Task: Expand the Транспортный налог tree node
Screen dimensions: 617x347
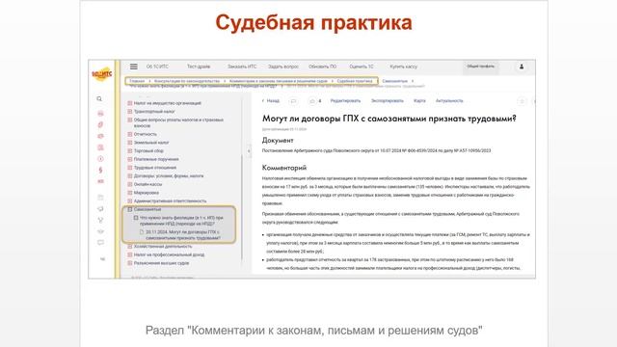Action: click(130, 112)
